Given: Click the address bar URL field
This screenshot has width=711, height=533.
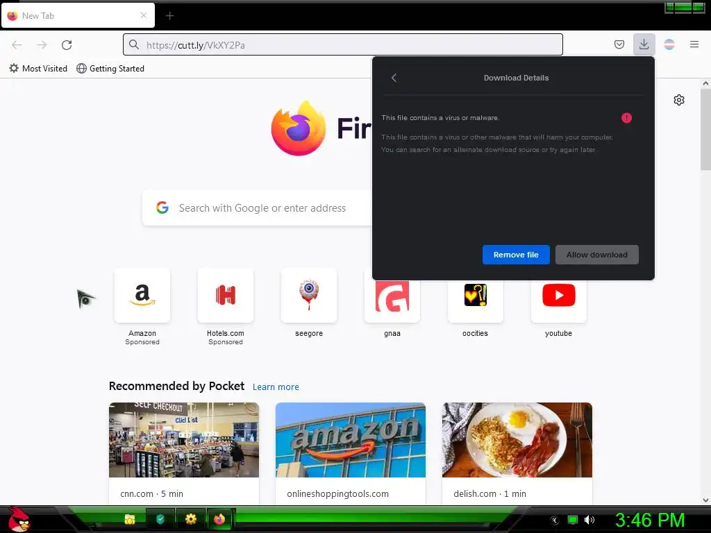Looking at the screenshot, I should (x=343, y=44).
